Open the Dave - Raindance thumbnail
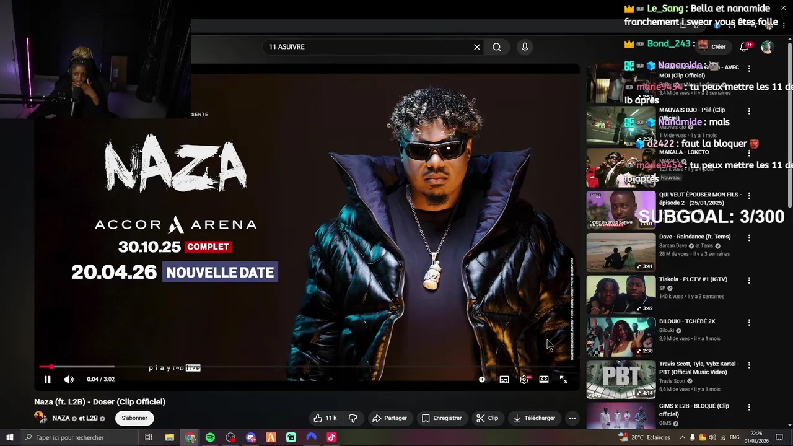The width and height of the screenshot is (793, 446). coord(621,252)
